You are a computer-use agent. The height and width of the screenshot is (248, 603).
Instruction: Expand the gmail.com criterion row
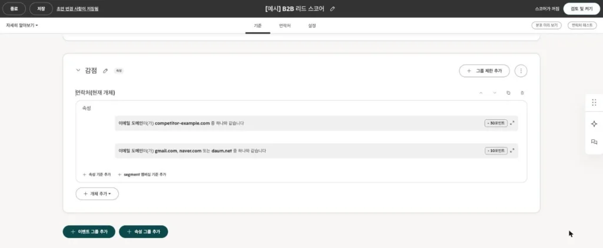pos(512,150)
